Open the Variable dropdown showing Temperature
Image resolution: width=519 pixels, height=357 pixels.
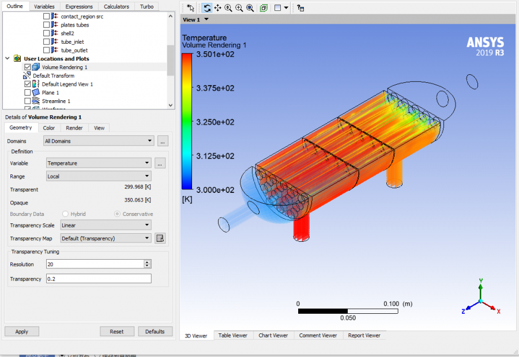click(99, 164)
